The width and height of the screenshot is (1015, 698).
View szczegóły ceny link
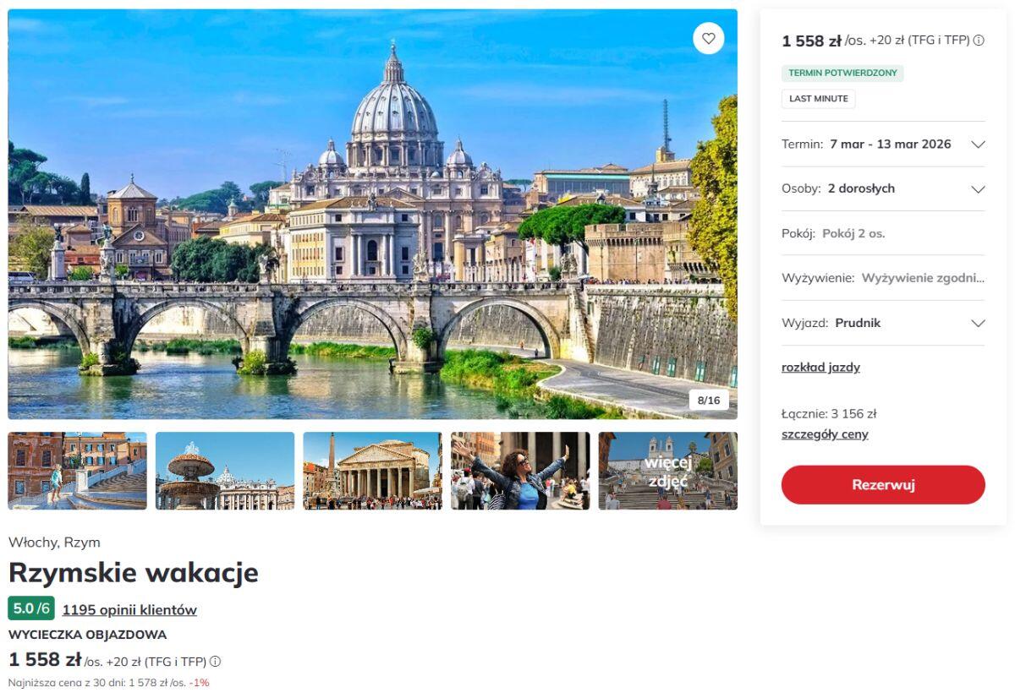pyautogui.click(x=825, y=434)
